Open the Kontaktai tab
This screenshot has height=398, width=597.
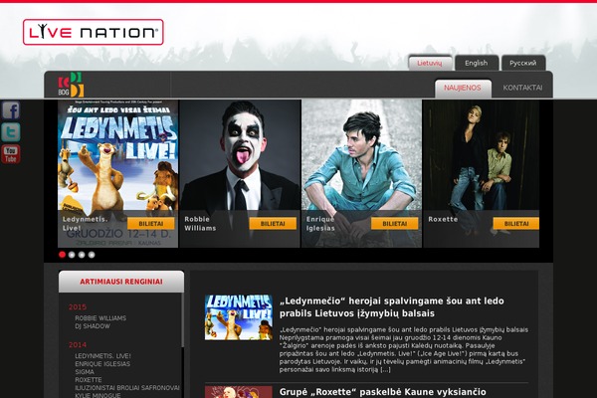(x=522, y=88)
